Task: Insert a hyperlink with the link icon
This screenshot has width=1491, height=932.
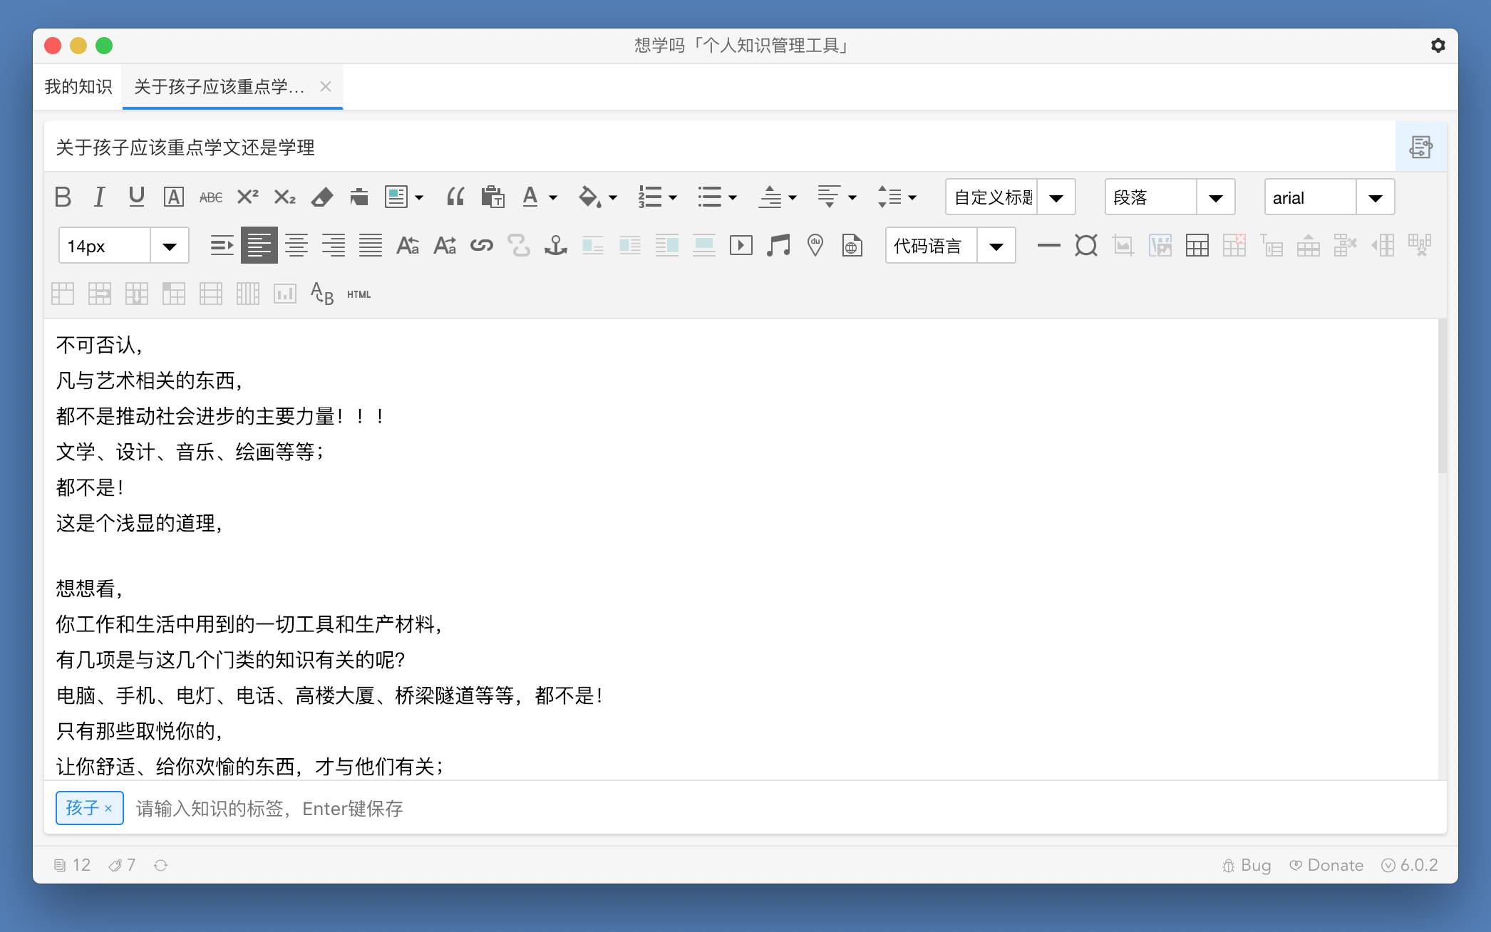Action: [482, 246]
